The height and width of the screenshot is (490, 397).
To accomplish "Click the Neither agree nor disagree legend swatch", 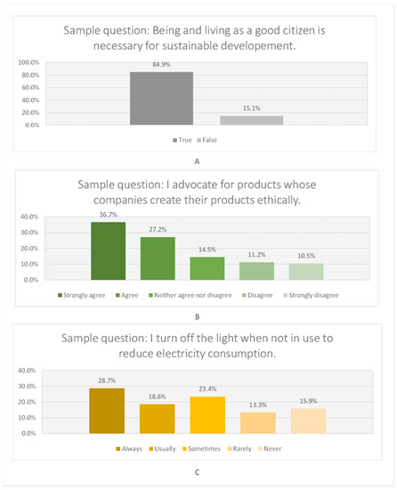I will pyautogui.click(x=150, y=295).
